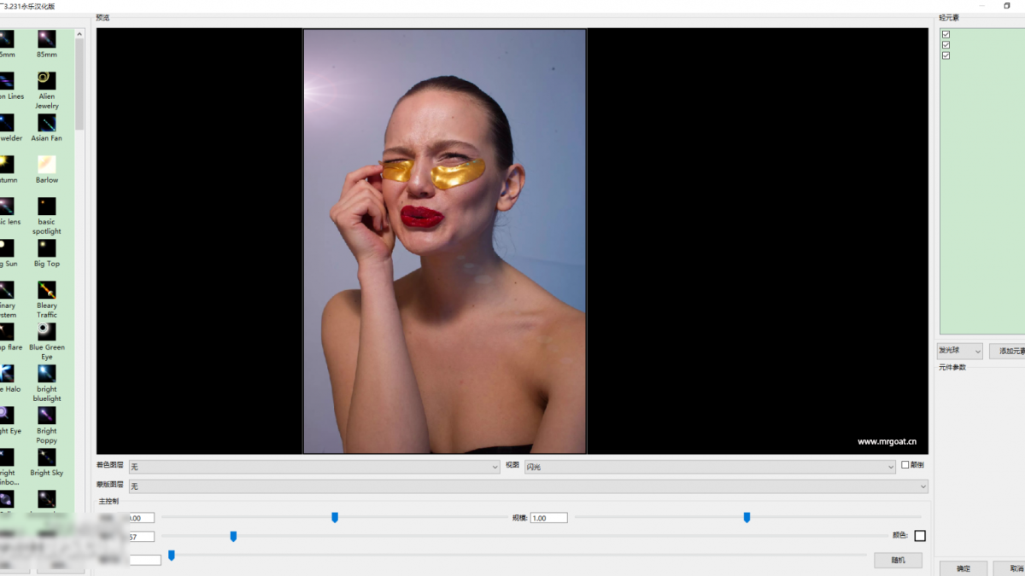Open the 着色图层 dropdown
This screenshot has height=576, width=1025.
[x=313, y=467]
